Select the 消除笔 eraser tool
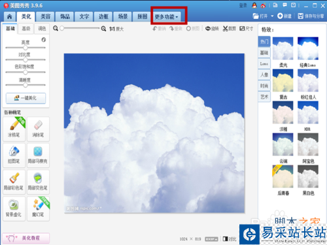Image resolution: width=327 pixels, height=245 pixels. [38, 129]
